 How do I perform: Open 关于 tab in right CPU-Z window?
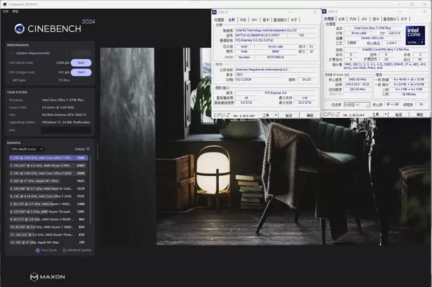coord(403,19)
